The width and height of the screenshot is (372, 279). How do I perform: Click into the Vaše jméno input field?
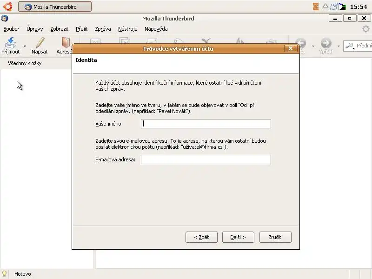pos(206,124)
